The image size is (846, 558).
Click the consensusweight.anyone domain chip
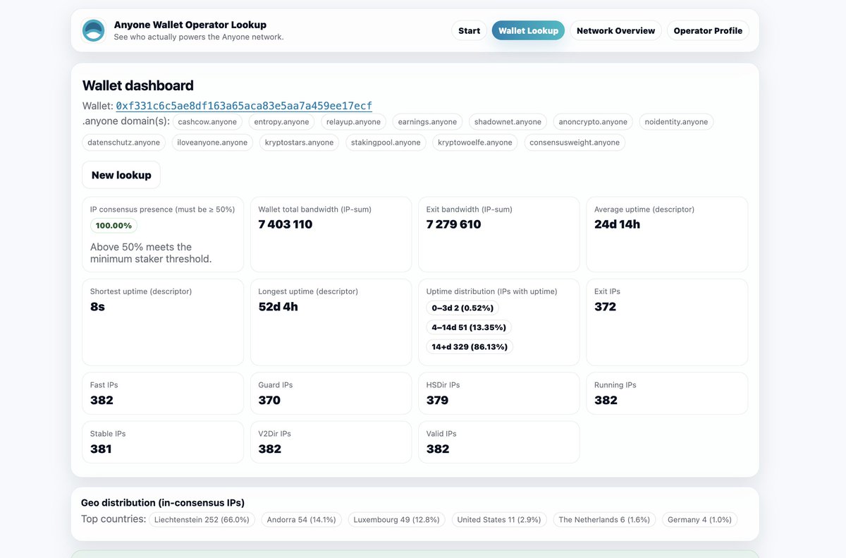pos(575,142)
